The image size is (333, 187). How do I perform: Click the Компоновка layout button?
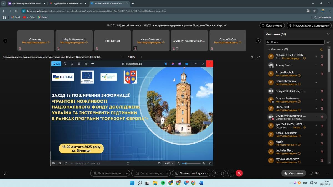272,25
